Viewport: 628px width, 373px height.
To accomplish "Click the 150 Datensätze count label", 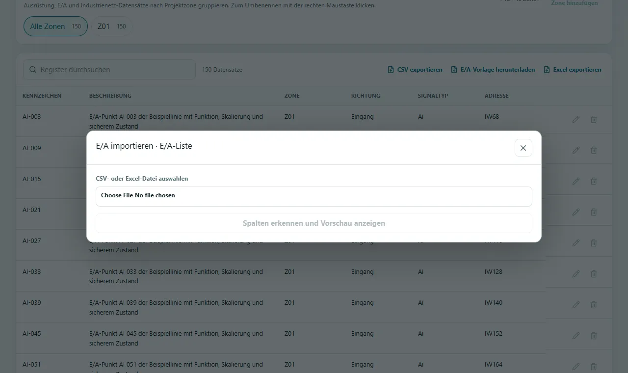I will pyautogui.click(x=222, y=70).
